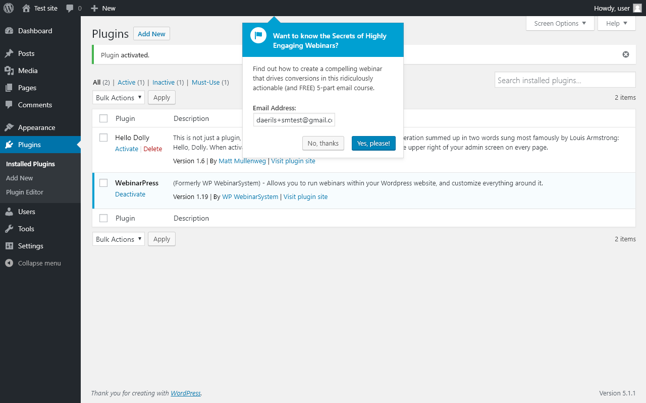Open Installed Plugins submenu item
Viewport: 646px width, 403px height.
pyautogui.click(x=30, y=164)
